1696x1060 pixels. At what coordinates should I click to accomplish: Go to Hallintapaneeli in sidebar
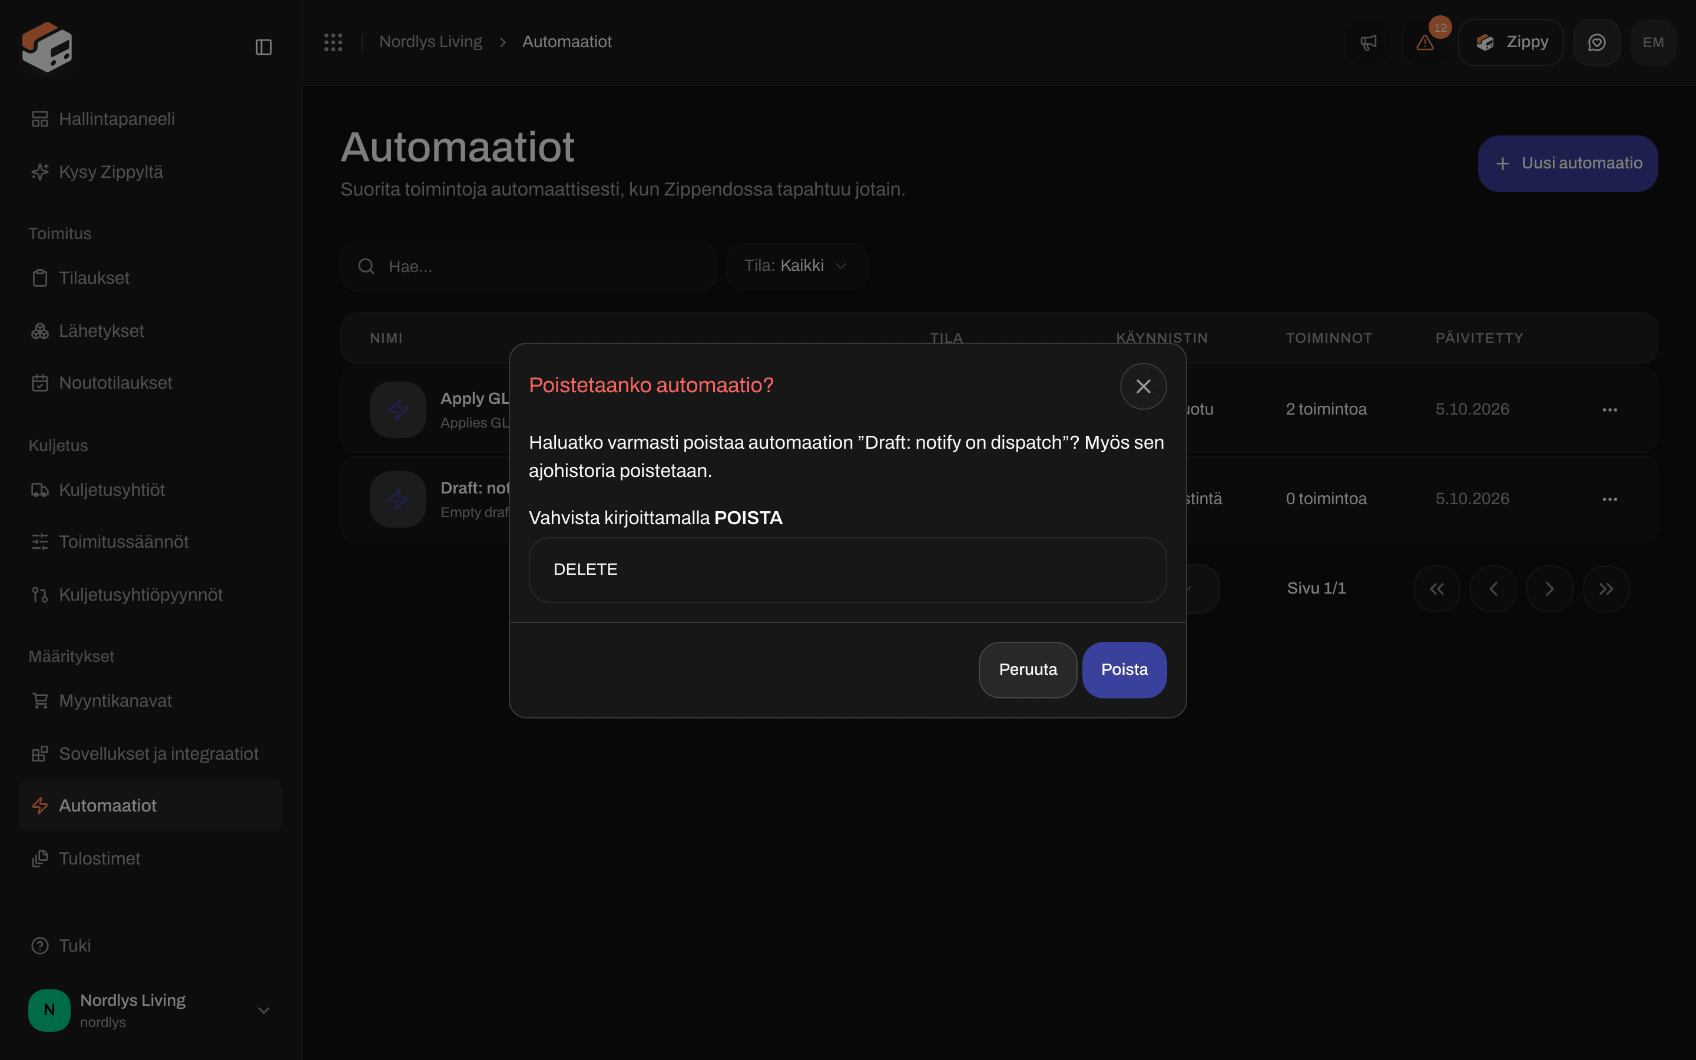151,119
